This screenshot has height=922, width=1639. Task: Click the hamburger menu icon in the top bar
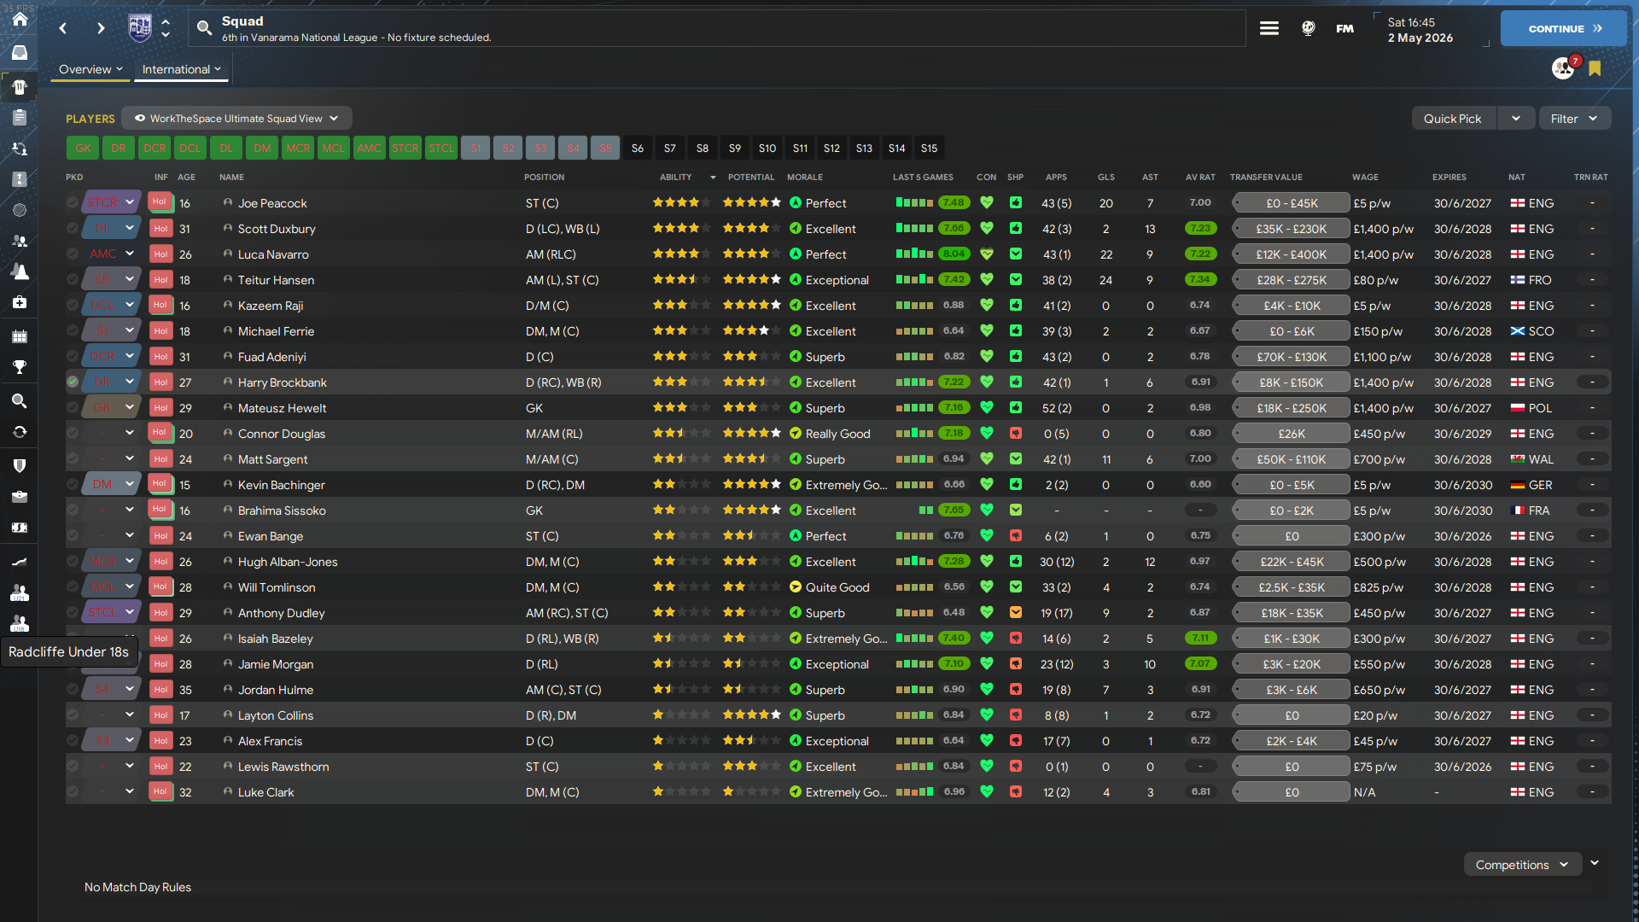1269,28
